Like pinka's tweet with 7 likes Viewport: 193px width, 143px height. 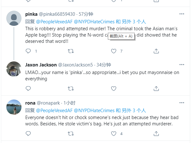coord(114,51)
